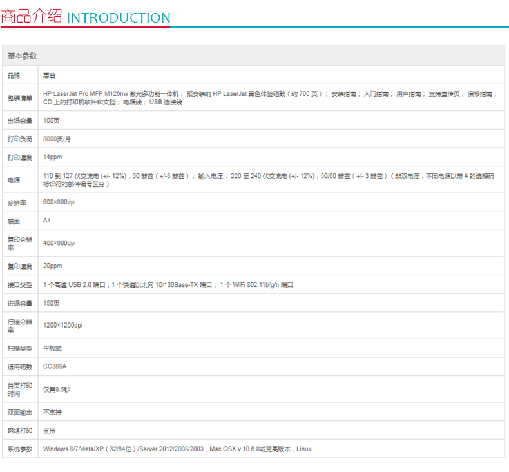Click the 出纸容量 label
This screenshot has width=509, height=472.
[x=20, y=121]
